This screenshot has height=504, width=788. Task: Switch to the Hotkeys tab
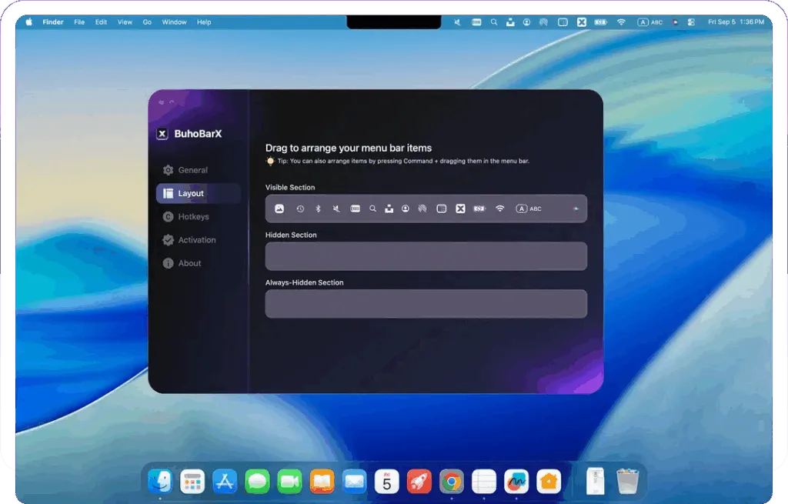click(193, 217)
